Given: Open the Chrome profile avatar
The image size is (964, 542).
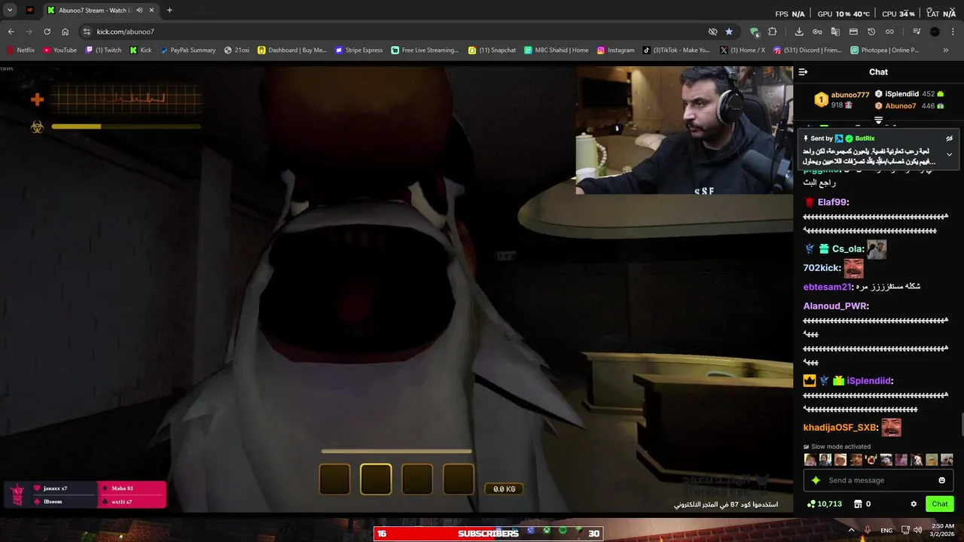Looking at the screenshot, I should click(x=935, y=32).
